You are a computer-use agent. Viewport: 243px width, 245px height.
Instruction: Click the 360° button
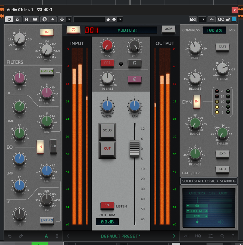click(169, 29)
